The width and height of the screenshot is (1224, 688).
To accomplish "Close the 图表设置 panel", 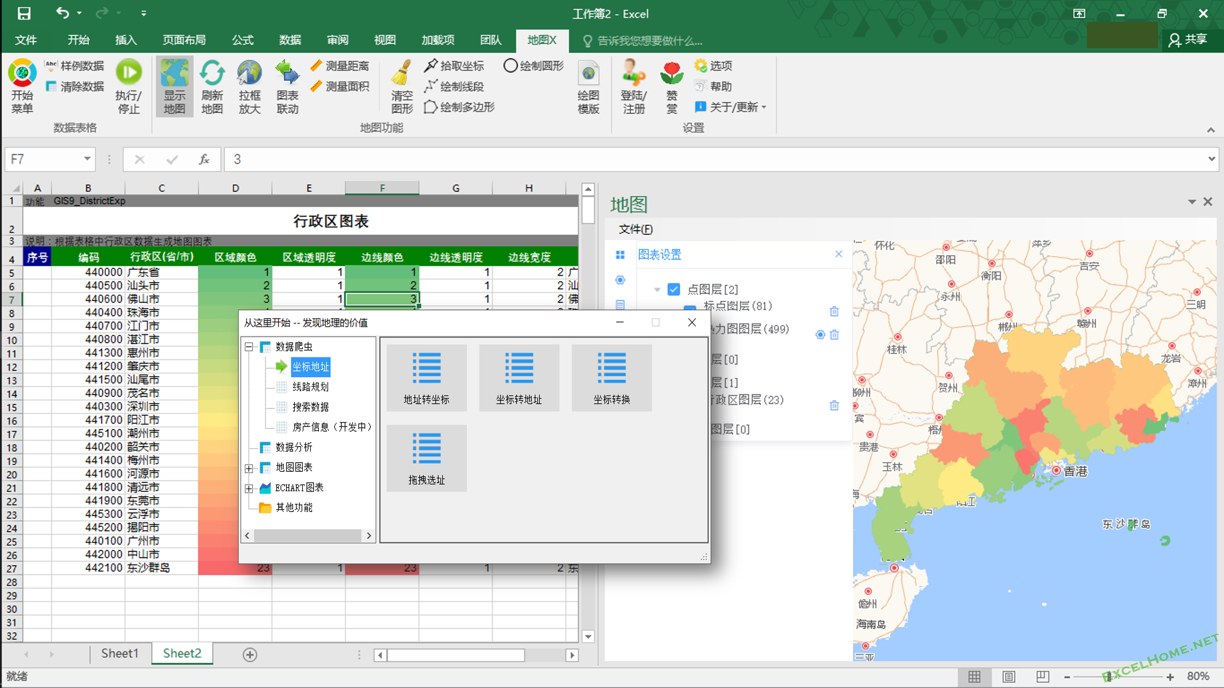I will point(839,254).
